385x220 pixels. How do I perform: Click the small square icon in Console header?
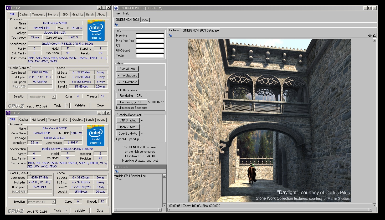pyautogui.click(x=116, y=167)
